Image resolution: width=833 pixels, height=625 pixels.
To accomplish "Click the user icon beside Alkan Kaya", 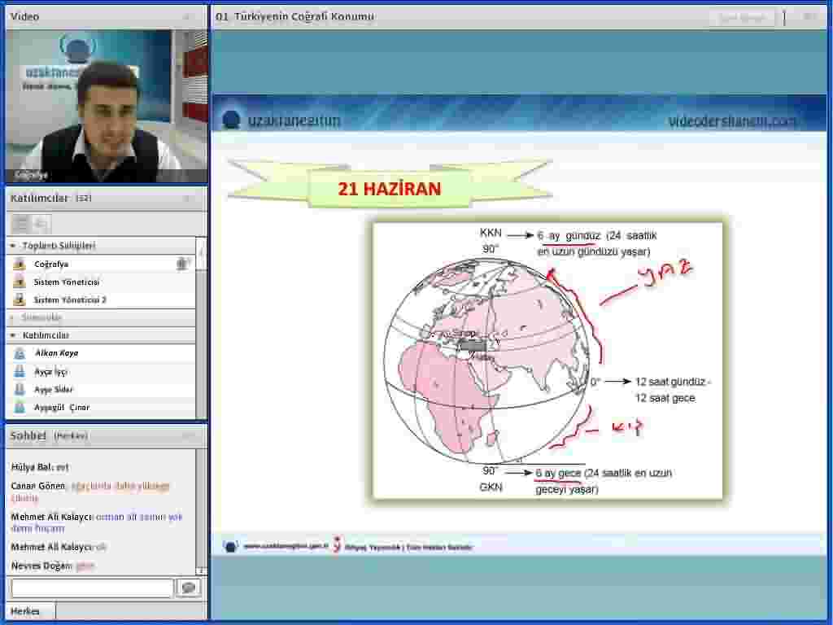I will 20,353.
